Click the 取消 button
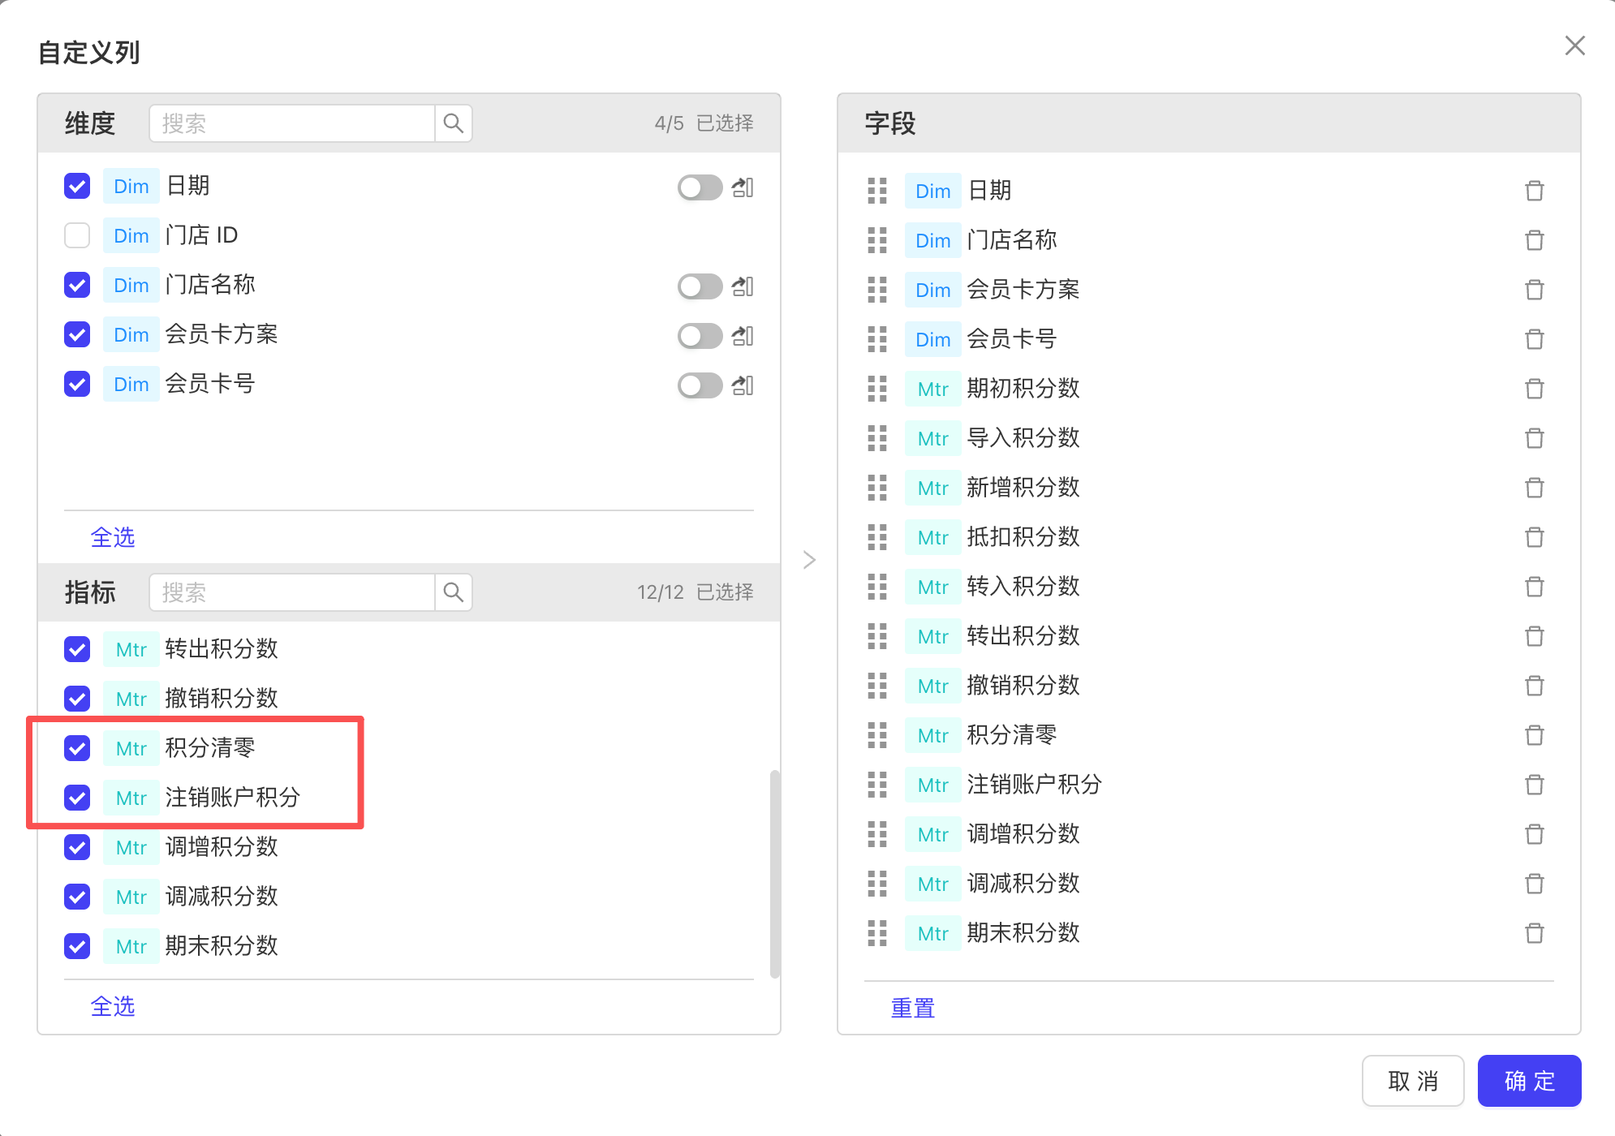The width and height of the screenshot is (1615, 1136). (1412, 1081)
